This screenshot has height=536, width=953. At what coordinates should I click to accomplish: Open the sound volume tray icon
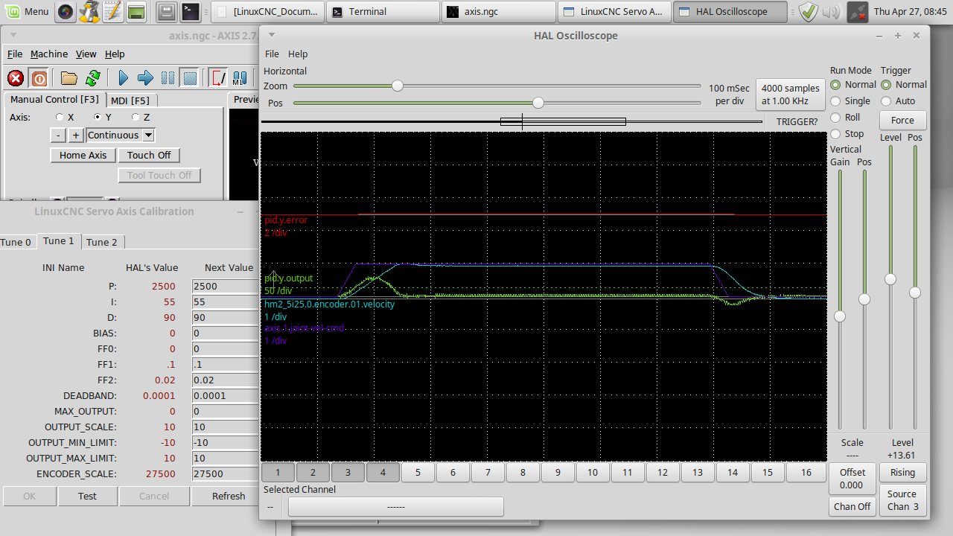pos(832,11)
